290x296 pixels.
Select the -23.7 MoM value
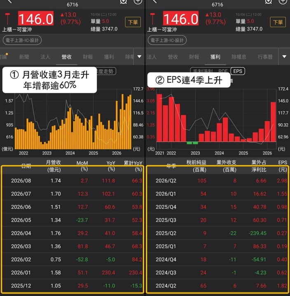[x=82, y=220]
